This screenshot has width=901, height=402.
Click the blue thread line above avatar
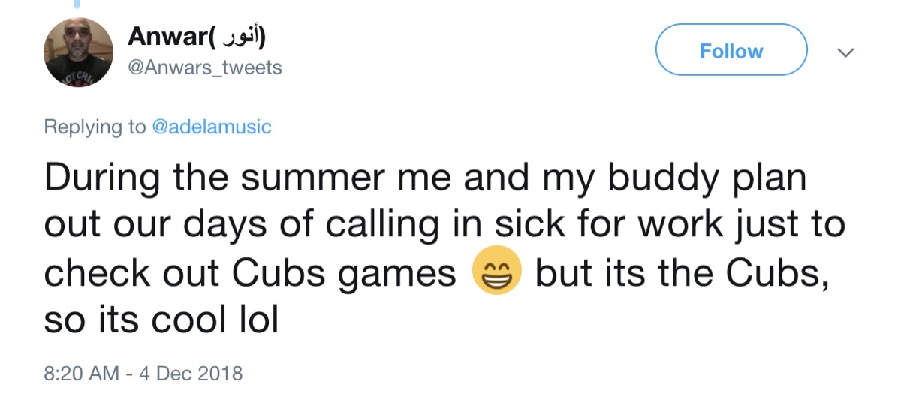point(77,4)
